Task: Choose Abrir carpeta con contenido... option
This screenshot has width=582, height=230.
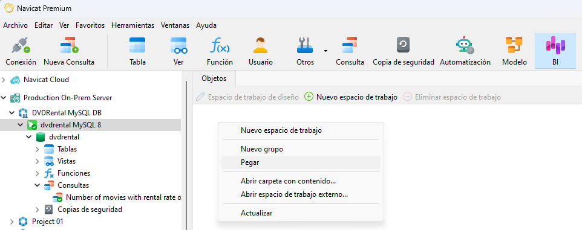Action: (x=301, y=182)
